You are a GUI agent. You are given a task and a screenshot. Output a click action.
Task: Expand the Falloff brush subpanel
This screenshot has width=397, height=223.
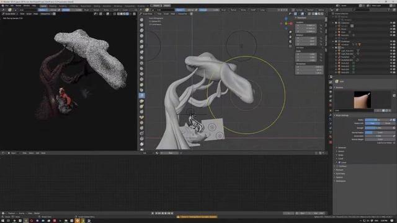point(341,159)
